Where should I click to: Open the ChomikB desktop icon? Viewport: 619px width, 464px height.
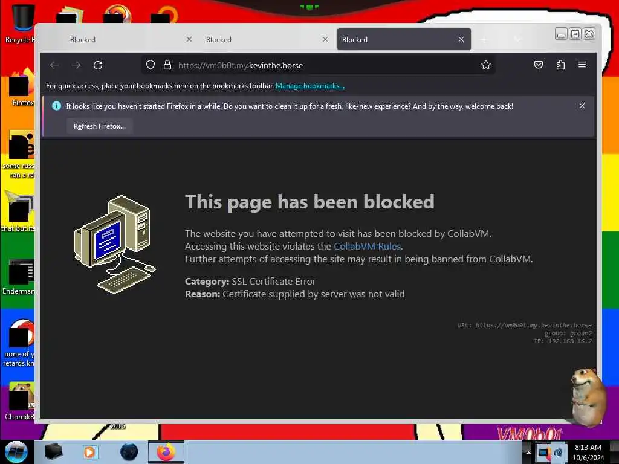[x=20, y=401]
